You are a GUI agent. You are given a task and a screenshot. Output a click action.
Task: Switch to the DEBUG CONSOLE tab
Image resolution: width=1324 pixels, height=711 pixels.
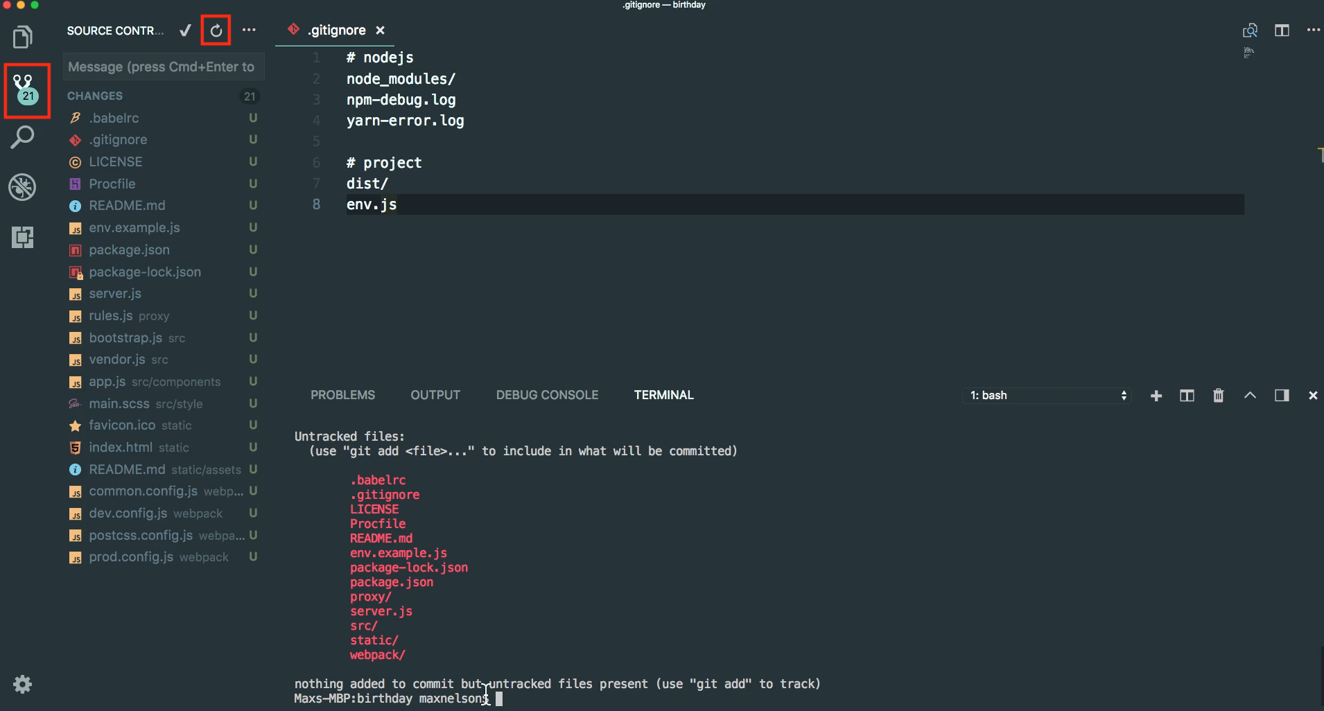pyautogui.click(x=547, y=395)
